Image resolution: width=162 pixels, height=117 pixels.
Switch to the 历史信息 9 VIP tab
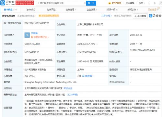154,9
